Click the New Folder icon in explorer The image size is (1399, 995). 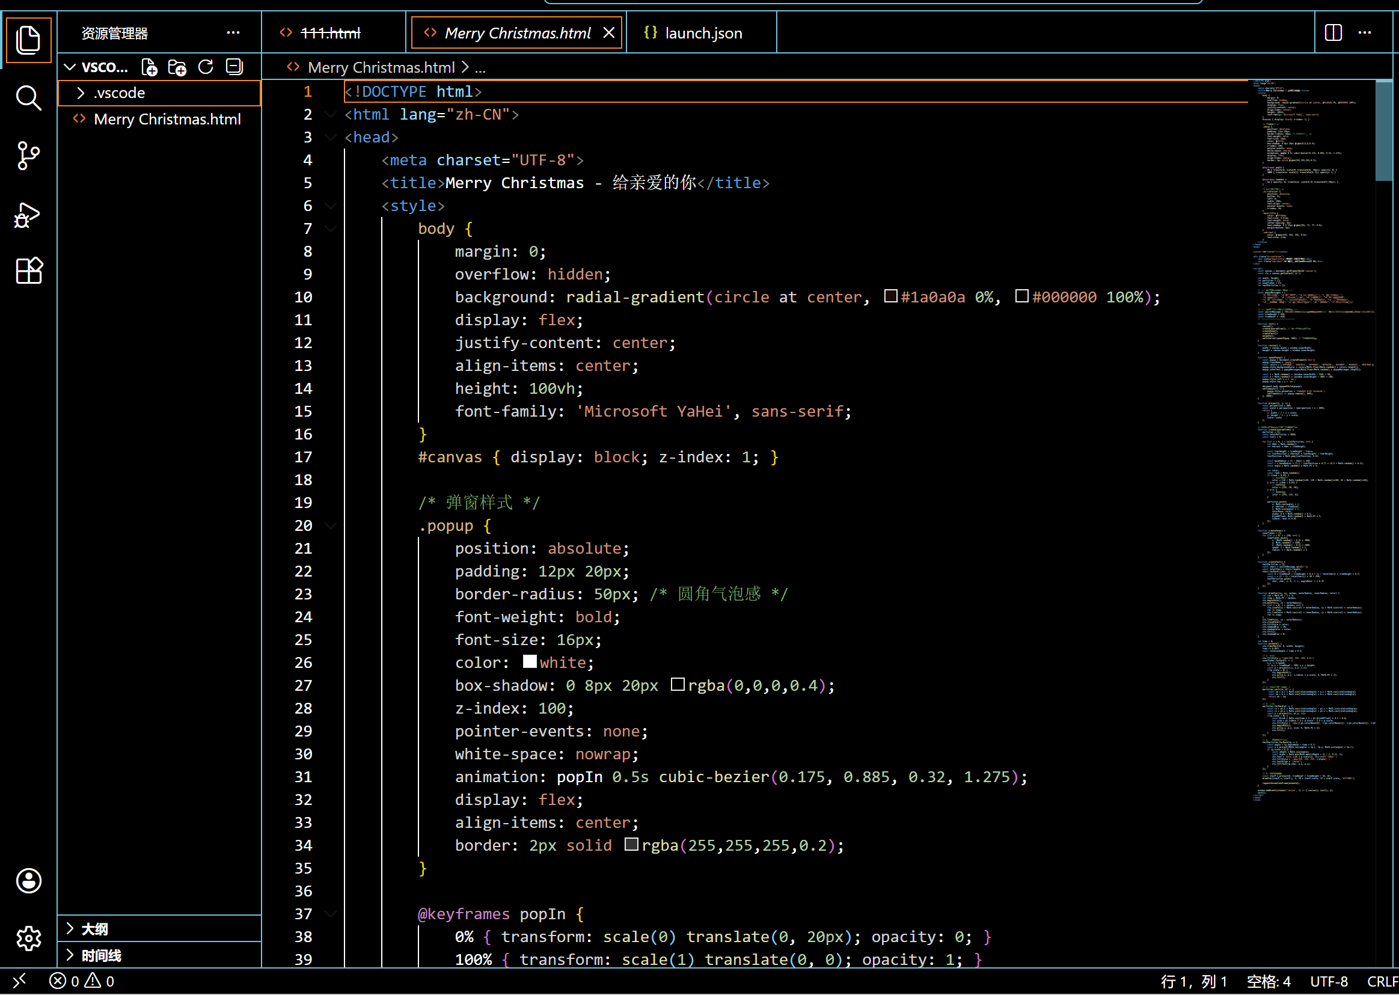tap(177, 67)
